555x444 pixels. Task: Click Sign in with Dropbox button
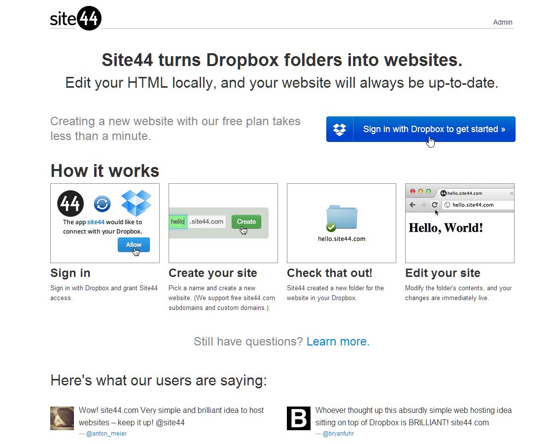coord(420,129)
